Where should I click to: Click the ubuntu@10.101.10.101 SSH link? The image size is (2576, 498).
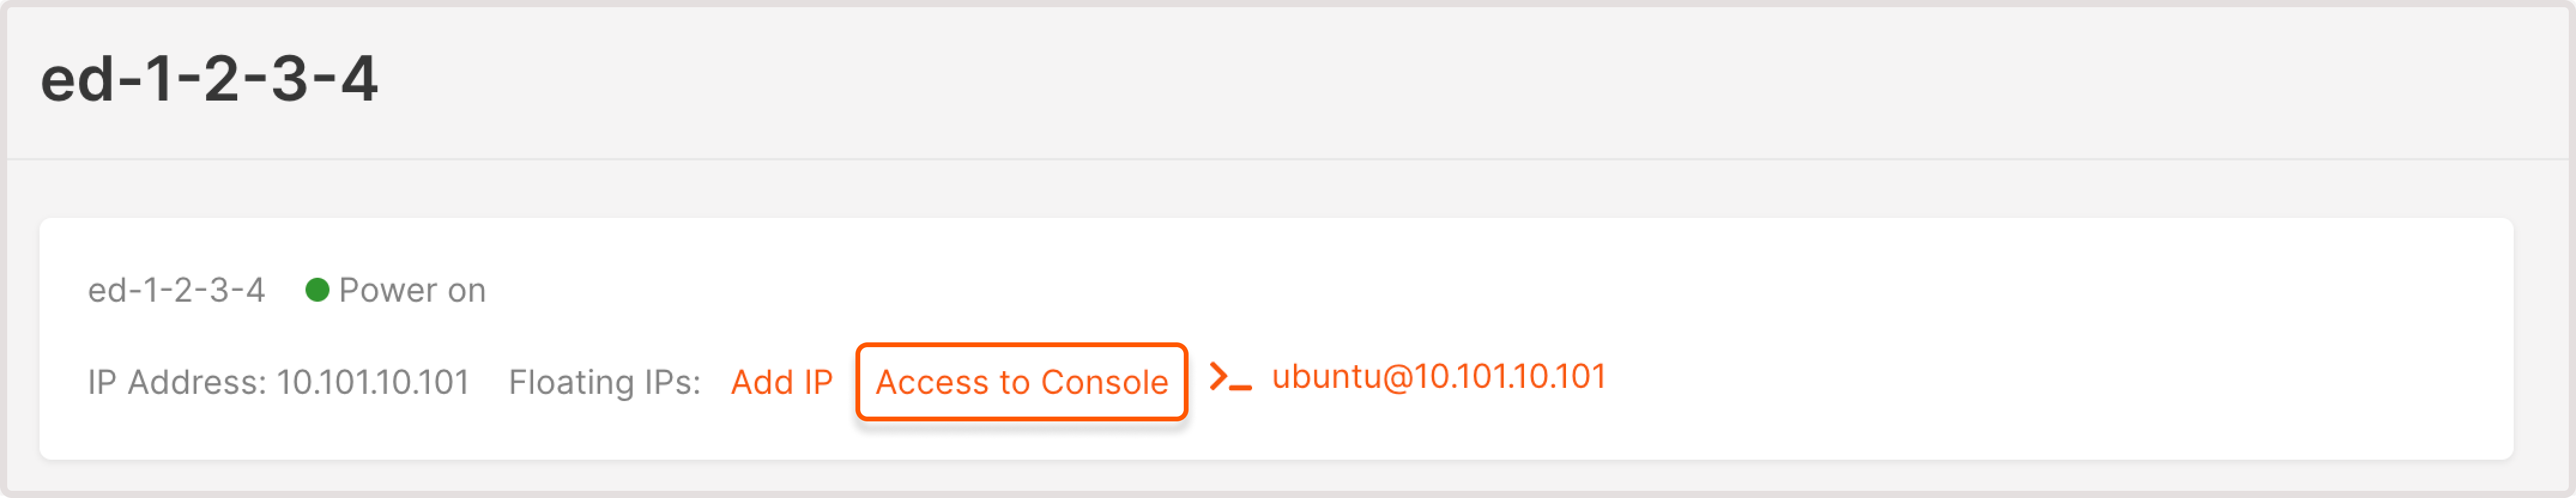click(x=1440, y=378)
